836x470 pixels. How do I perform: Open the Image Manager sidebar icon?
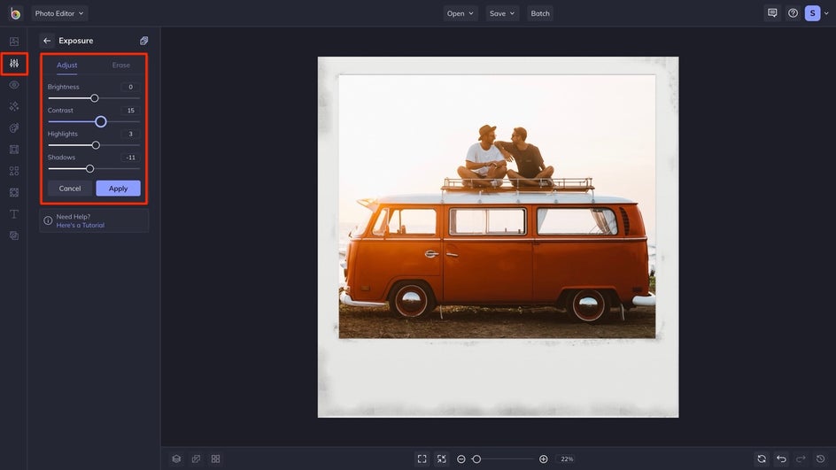[x=14, y=42]
